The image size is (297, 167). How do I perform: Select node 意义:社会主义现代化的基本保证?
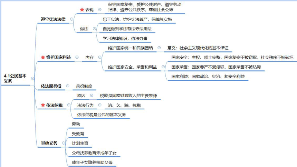(198, 48)
